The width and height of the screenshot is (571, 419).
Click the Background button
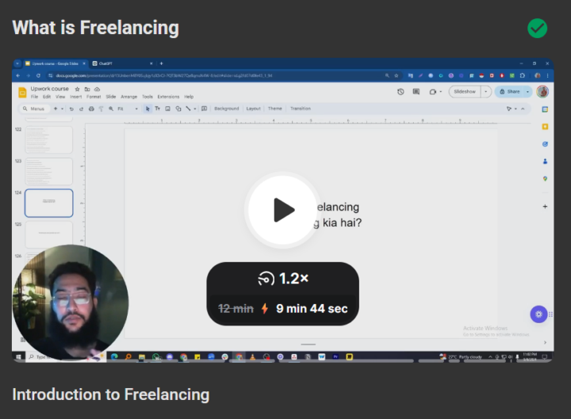(x=227, y=109)
